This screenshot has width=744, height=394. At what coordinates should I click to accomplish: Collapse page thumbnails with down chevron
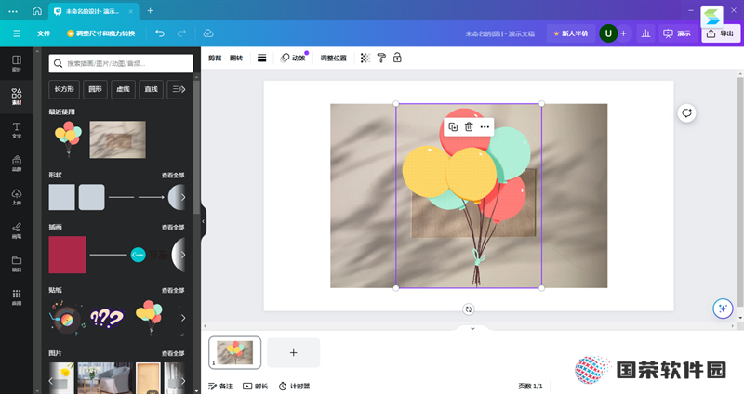coord(472,328)
